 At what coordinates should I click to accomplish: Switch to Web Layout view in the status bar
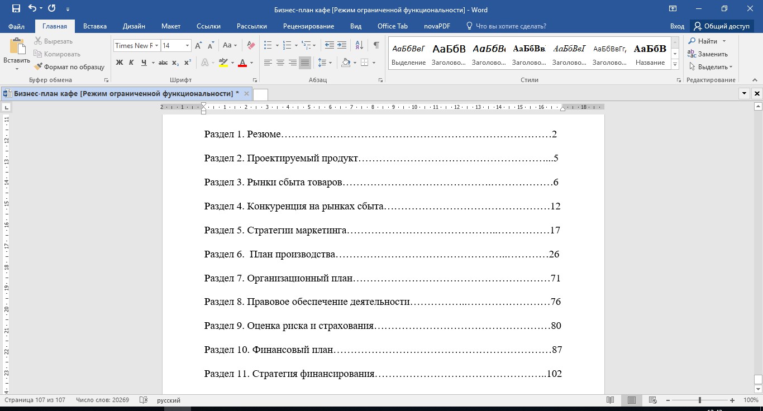652,400
